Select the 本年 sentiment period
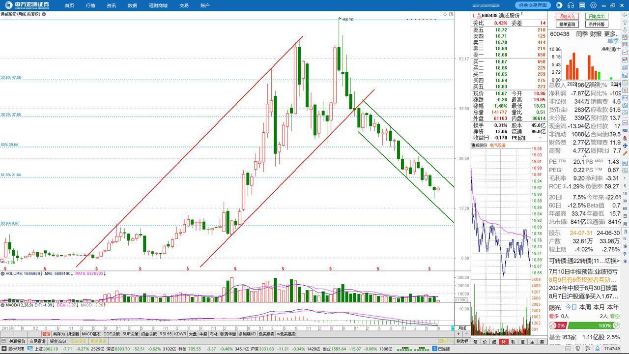The image size is (629, 354). [x=613, y=307]
